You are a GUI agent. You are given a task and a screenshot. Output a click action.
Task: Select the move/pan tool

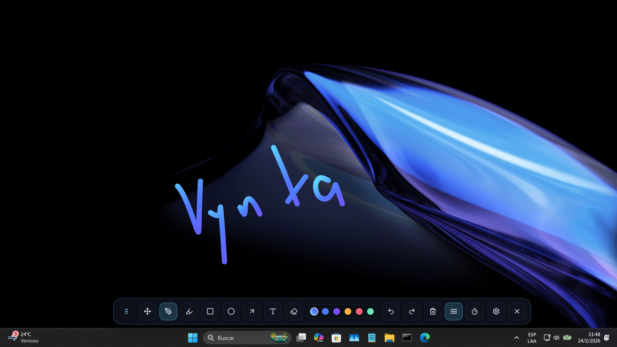147,311
